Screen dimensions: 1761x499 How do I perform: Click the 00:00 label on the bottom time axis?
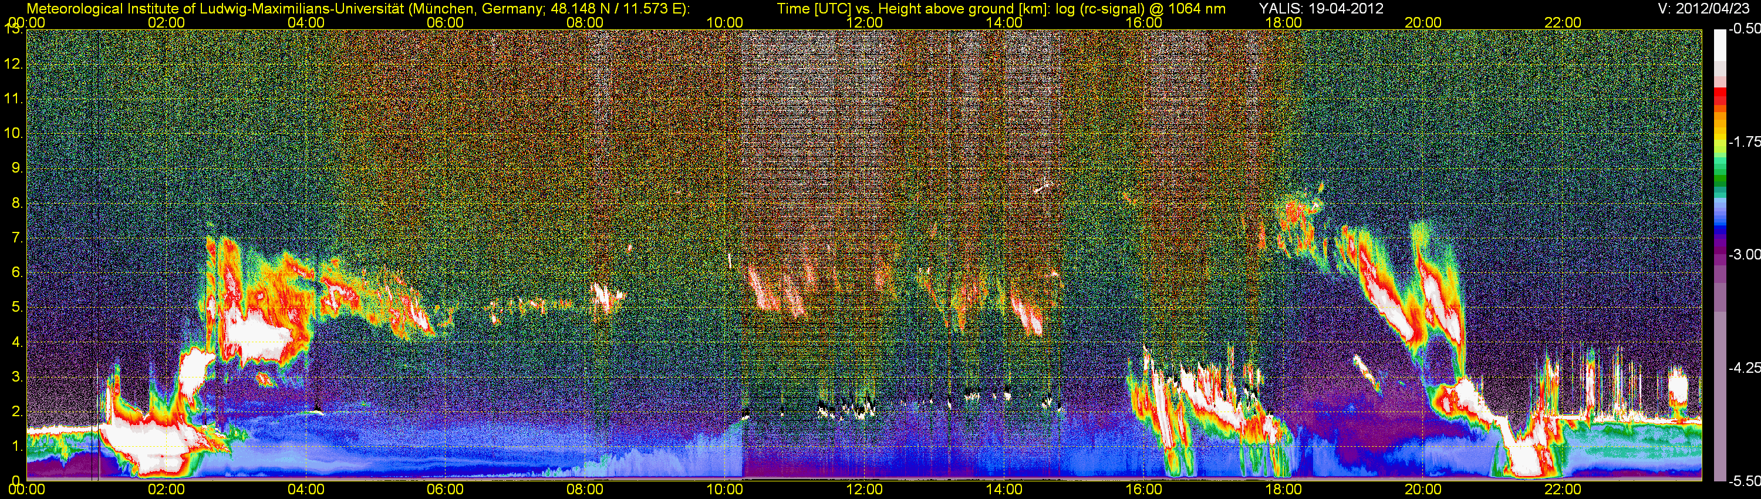26,490
